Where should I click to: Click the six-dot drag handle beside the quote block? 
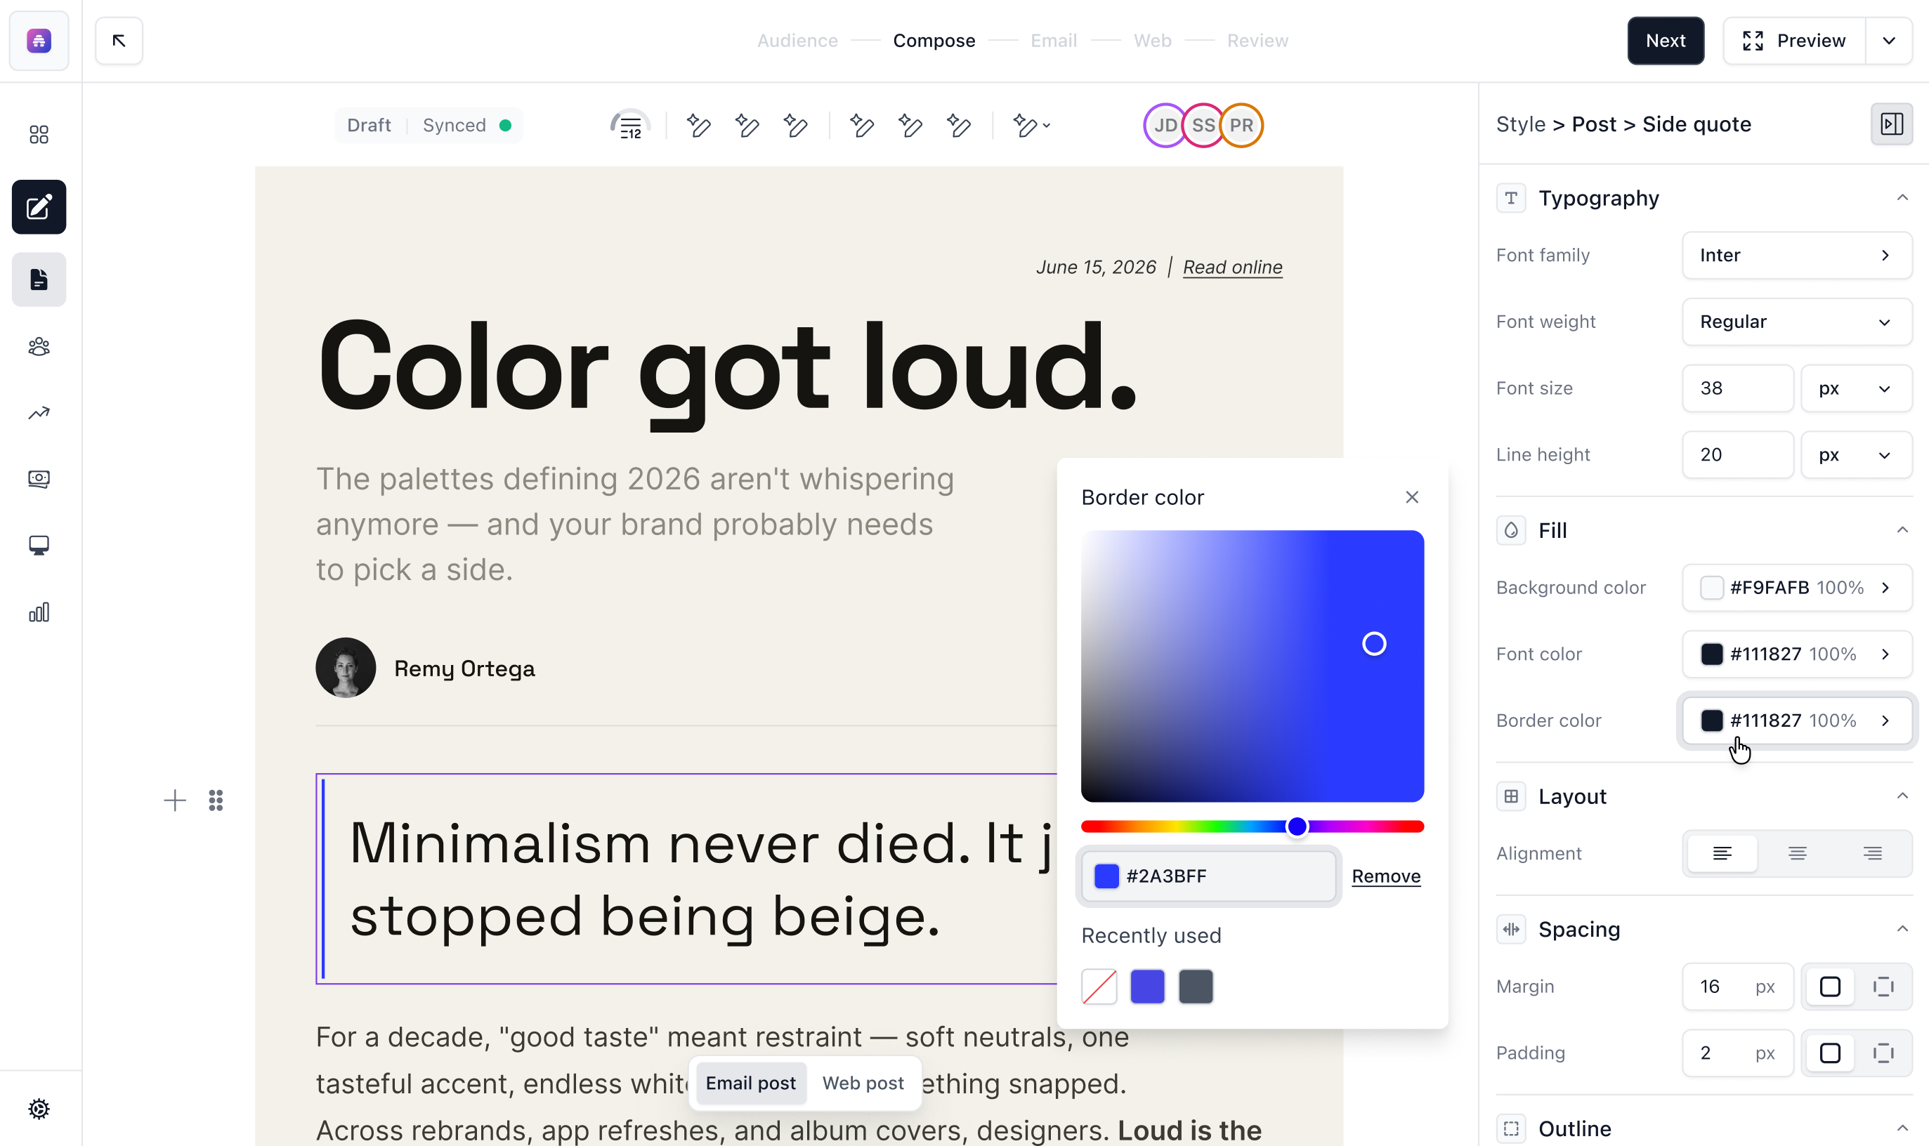pyautogui.click(x=216, y=800)
